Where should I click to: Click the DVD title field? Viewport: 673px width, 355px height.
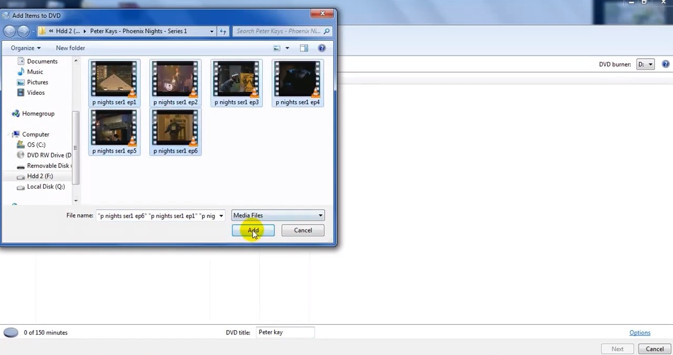(x=285, y=332)
